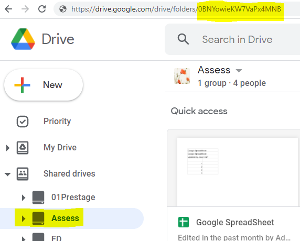Click the Assess drive title heading
This screenshot has height=241, width=300.
tap(214, 70)
